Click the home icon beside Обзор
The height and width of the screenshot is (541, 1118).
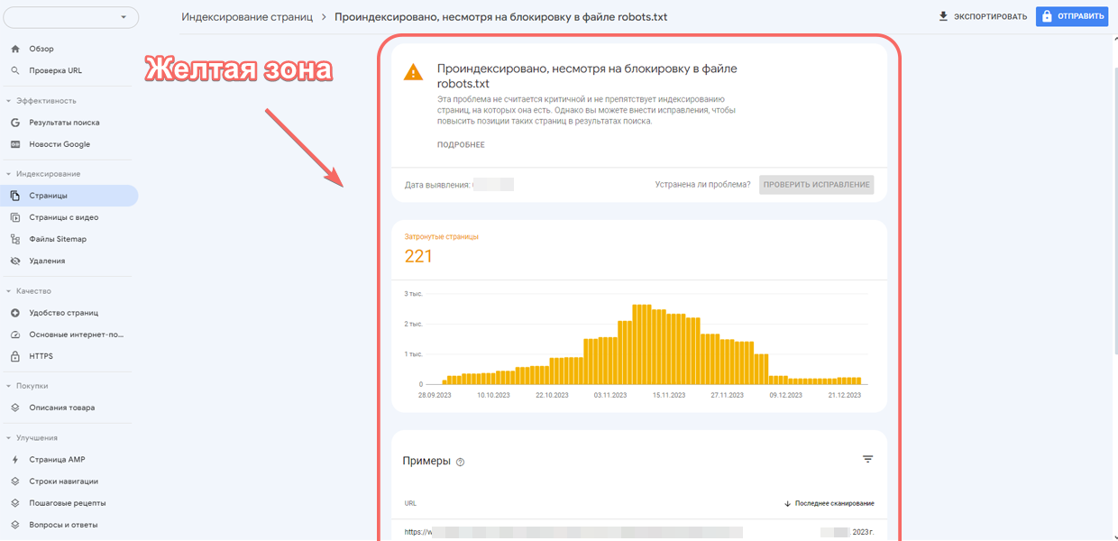15,49
